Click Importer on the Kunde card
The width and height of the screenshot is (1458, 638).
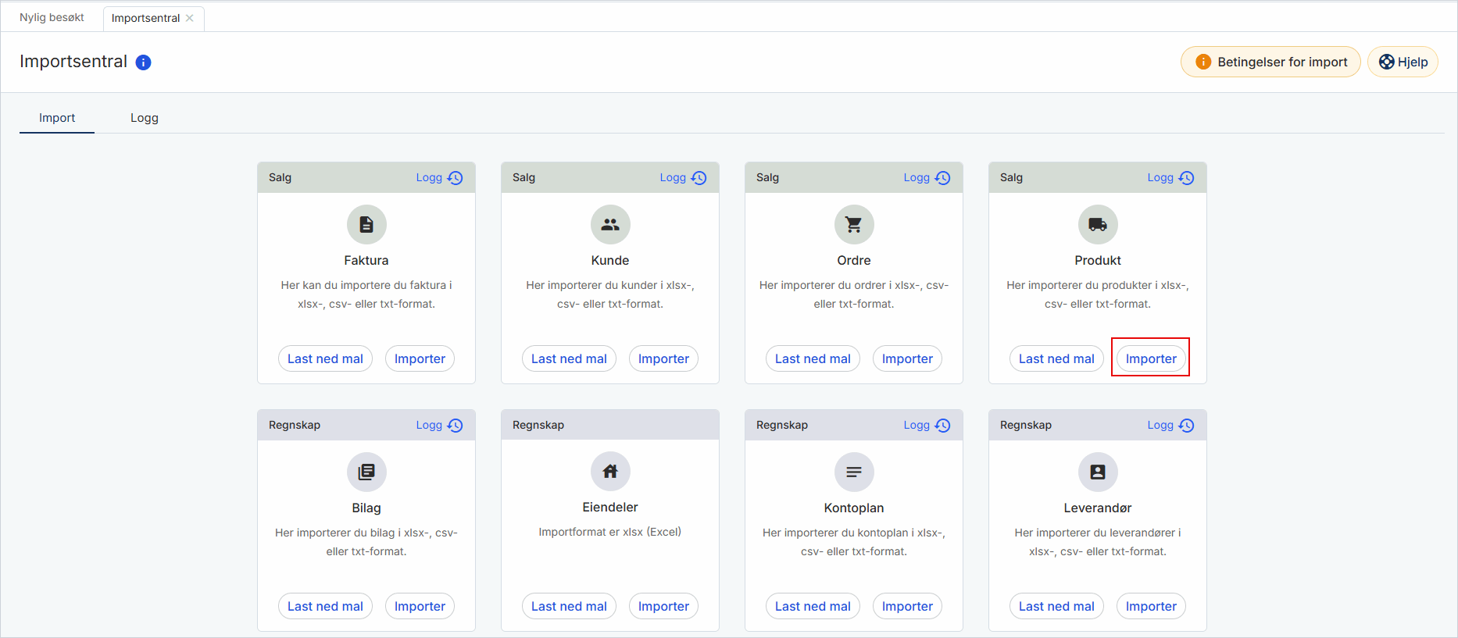point(663,358)
